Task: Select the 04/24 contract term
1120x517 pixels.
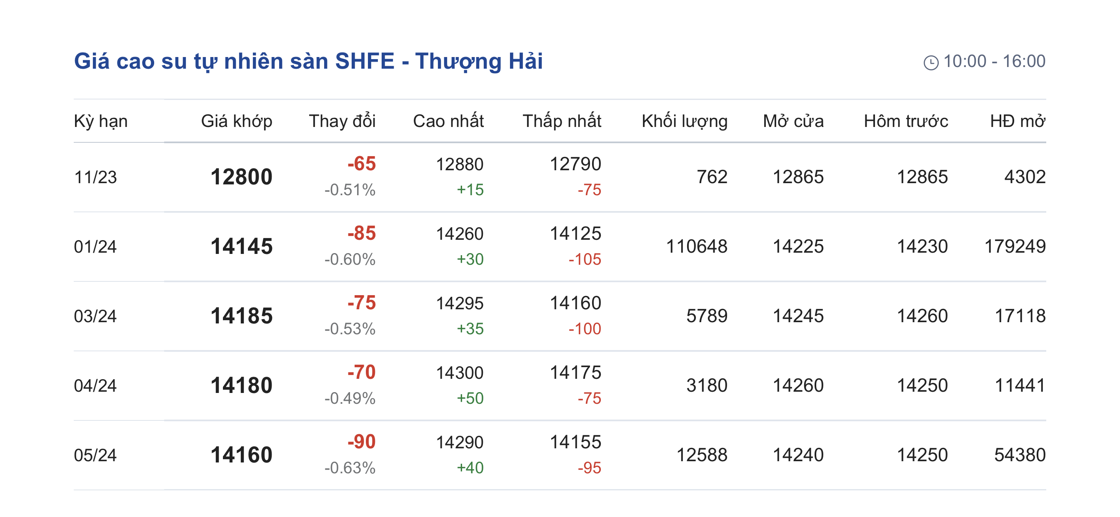Action: click(x=96, y=386)
